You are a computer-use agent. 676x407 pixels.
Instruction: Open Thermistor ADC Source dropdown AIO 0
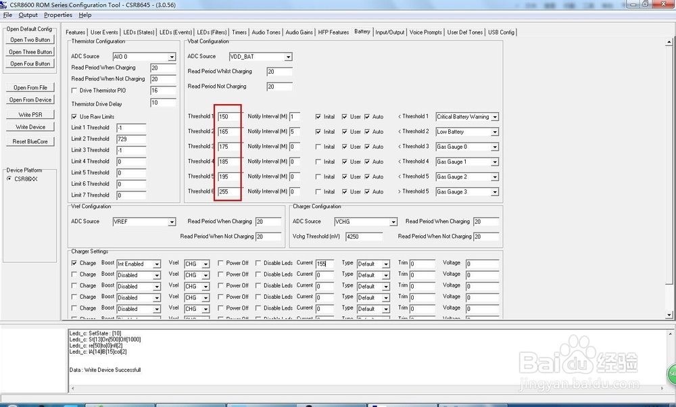click(x=172, y=57)
